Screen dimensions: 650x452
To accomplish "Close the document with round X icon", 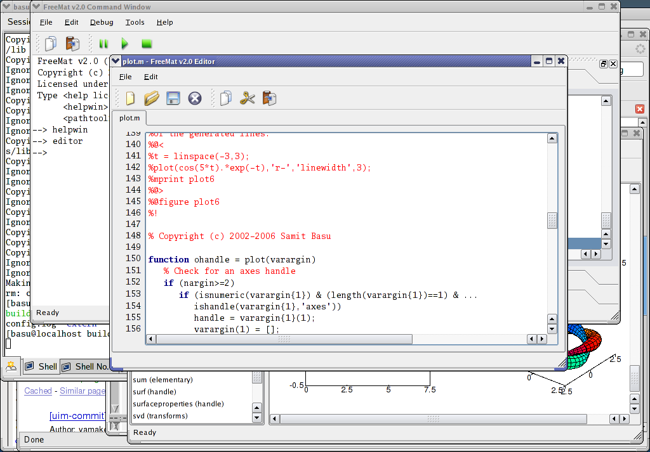I will click(195, 98).
